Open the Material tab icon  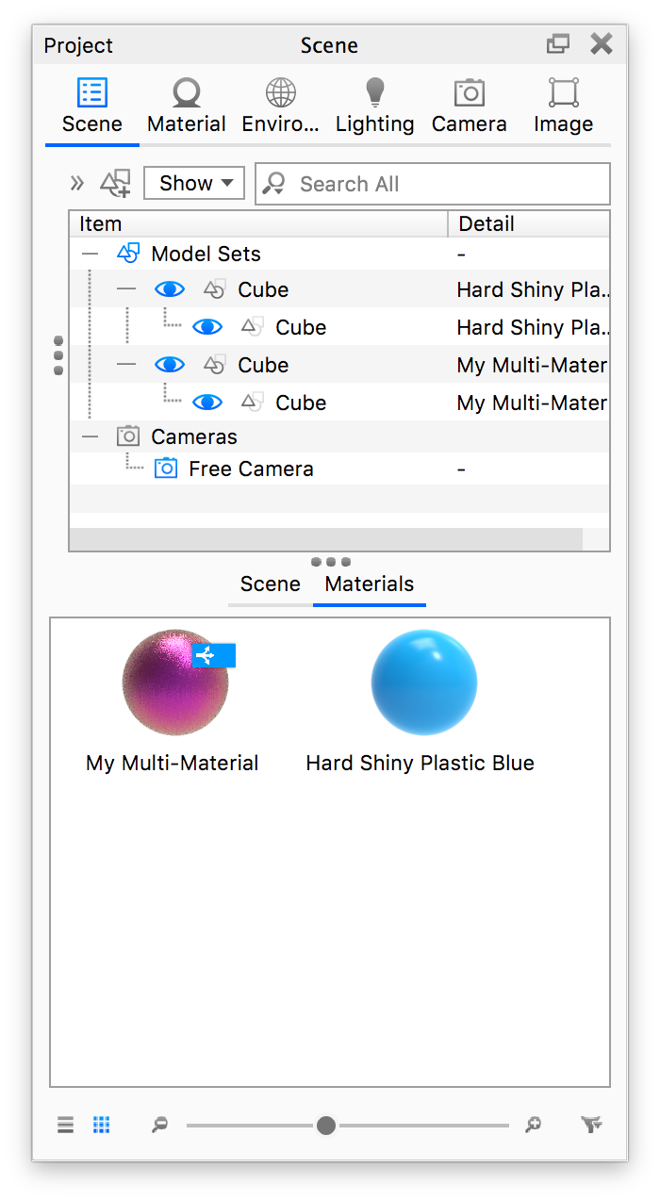pos(186,94)
